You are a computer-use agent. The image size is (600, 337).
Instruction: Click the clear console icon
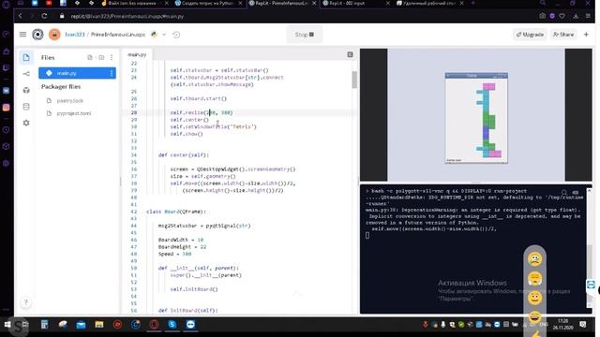[576, 192]
